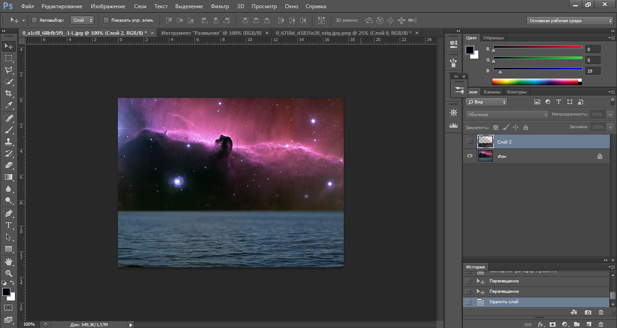Select the Zoom tool

[x=9, y=273]
